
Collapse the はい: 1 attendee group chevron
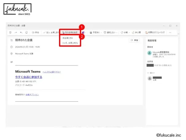click(x=148, y=73)
